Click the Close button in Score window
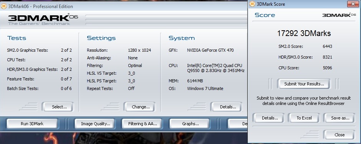This screenshot has height=144, width=361. (x=339, y=135)
